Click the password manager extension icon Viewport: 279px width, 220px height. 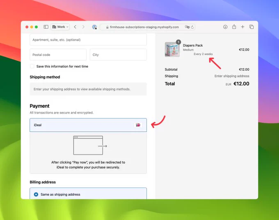[x=94, y=27]
